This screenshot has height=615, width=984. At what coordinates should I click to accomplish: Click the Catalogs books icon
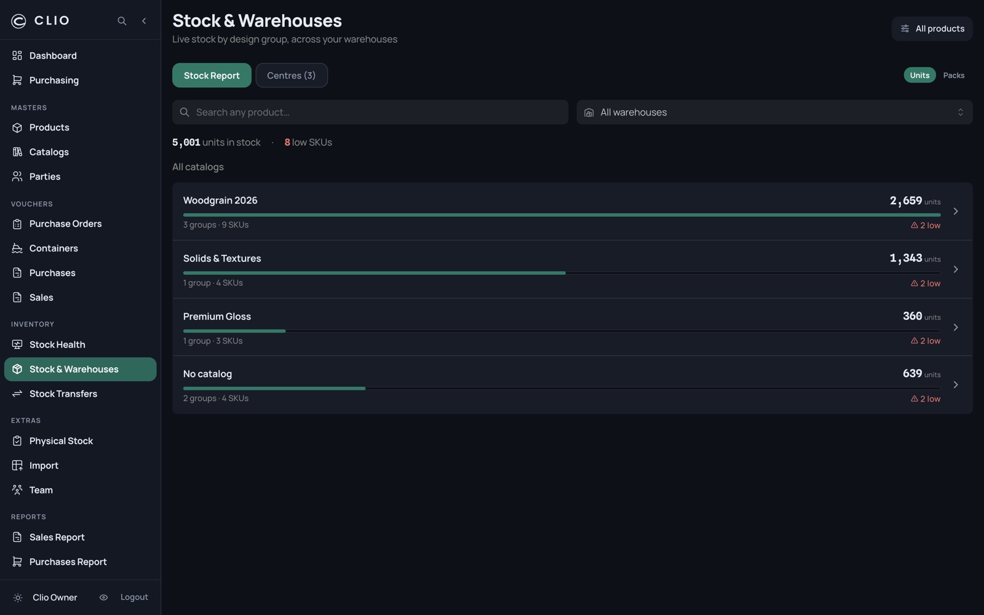click(17, 152)
